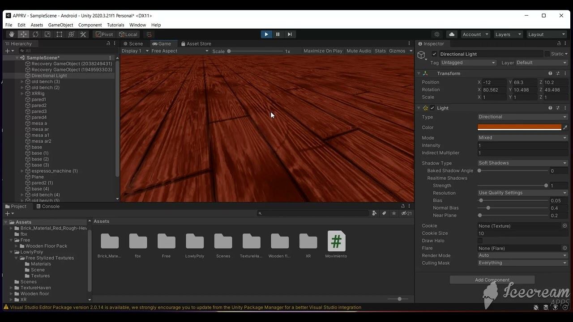Open Transform component presets icon
This screenshot has height=322, width=573.
point(558,73)
